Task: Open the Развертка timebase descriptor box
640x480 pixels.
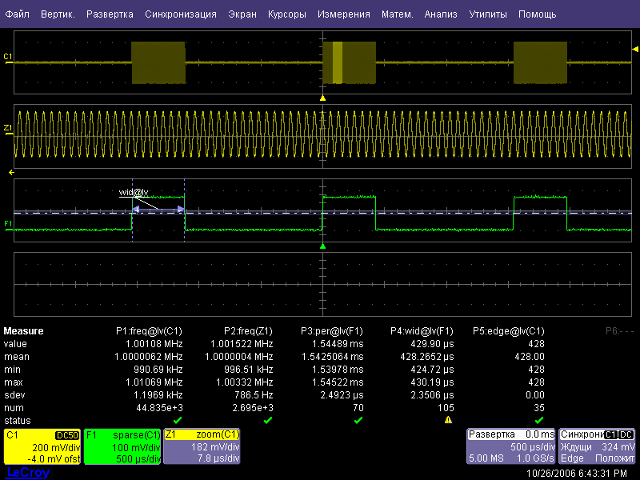Action: coord(510,446)
